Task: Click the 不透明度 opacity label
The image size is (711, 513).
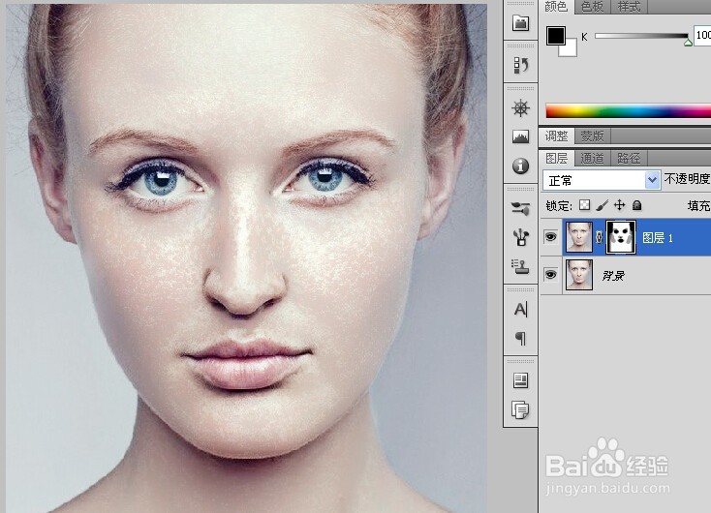Action: point(687,179)
